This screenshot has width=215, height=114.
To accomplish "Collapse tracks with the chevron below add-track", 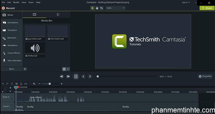I will point(10,91).
